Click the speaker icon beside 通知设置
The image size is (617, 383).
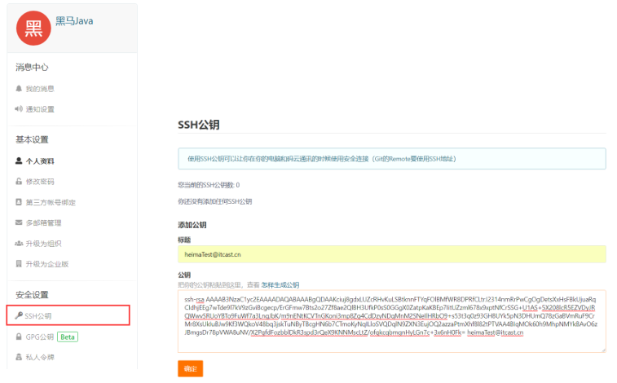click(19, 109)
